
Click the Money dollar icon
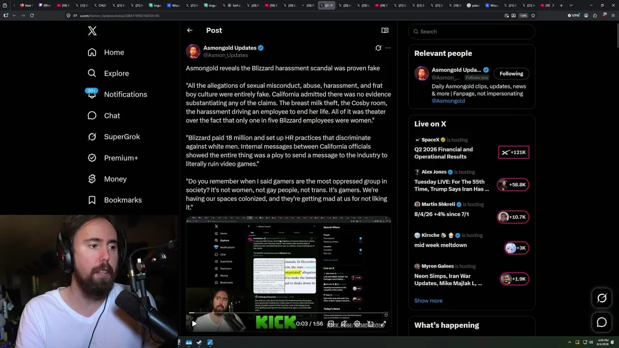[92, 179]
